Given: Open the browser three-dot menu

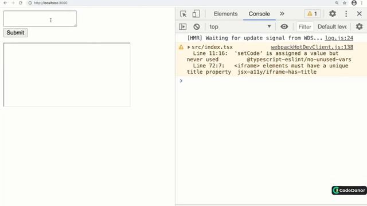Looking at the screenshot, I should (362, 3).
